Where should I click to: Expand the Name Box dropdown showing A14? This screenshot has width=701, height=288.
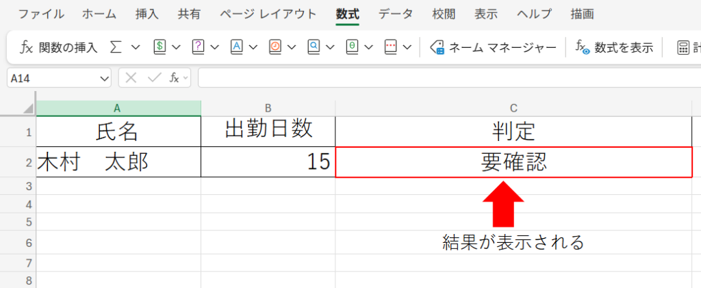104,79
